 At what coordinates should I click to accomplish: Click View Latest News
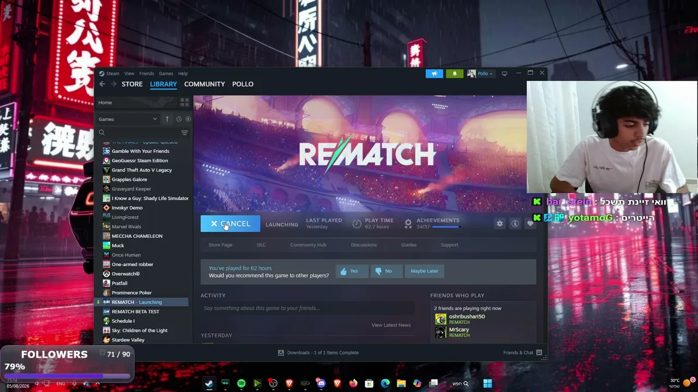pyautogui.click(x=391, y=325)
